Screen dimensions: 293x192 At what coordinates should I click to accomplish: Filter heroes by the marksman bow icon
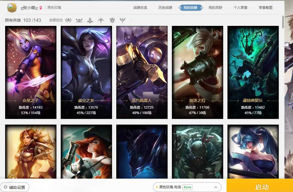point(101,20)
